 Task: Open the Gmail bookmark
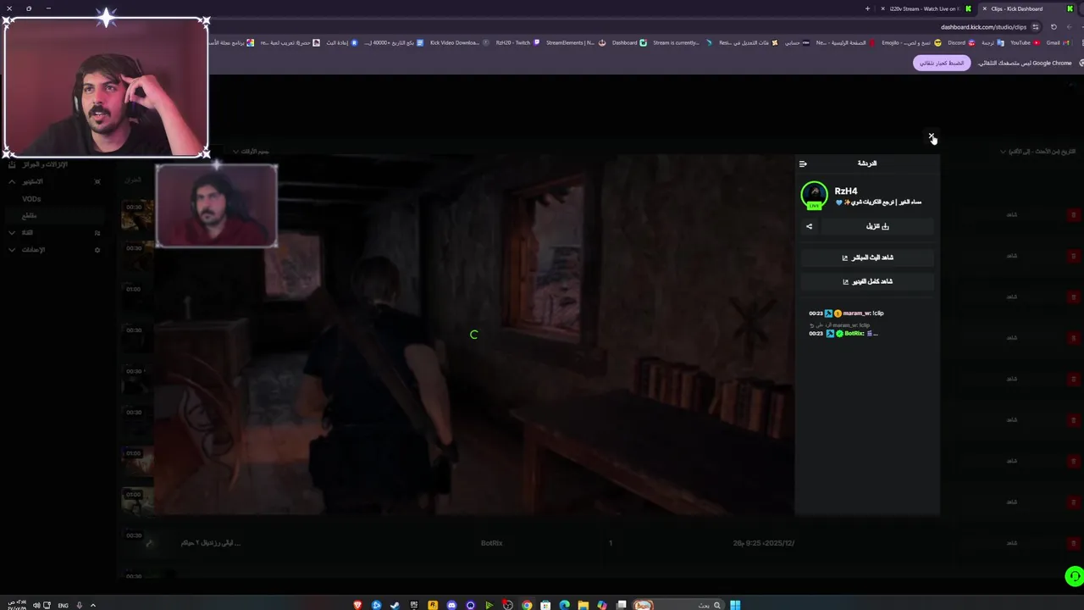point(1059,43)
